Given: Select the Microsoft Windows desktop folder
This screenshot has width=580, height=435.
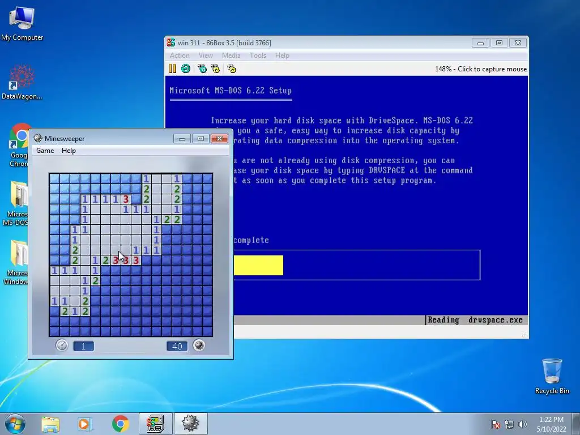Looking at the screenshot, I should (16, 263).
